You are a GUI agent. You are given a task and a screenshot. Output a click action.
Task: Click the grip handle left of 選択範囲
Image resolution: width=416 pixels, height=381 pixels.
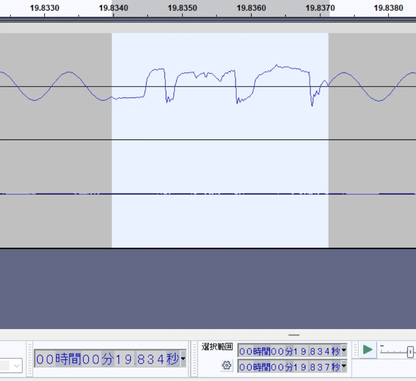195,359
